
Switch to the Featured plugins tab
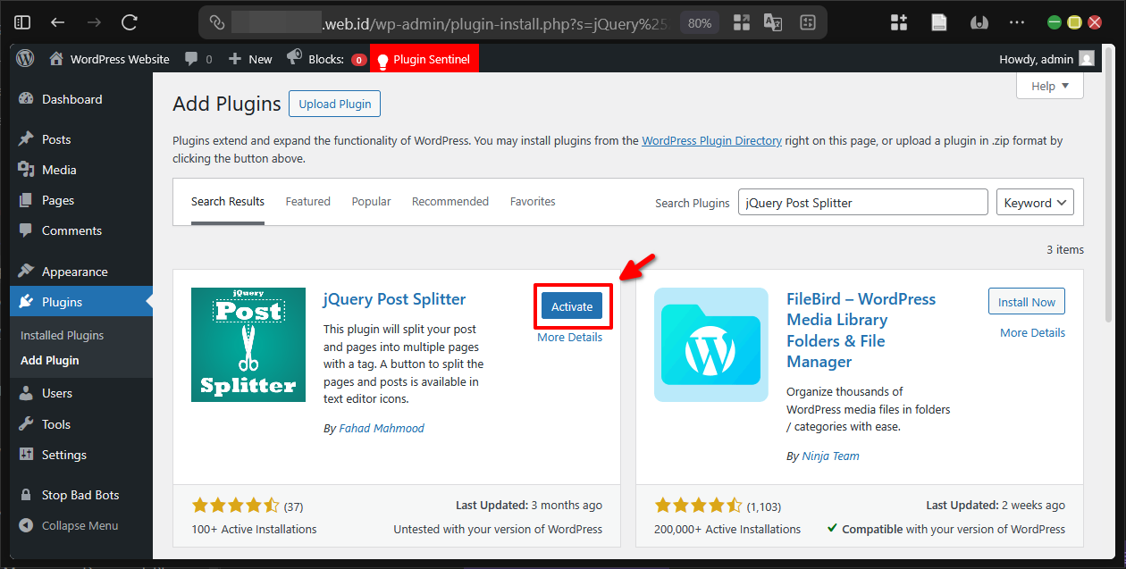pos(307,201)
